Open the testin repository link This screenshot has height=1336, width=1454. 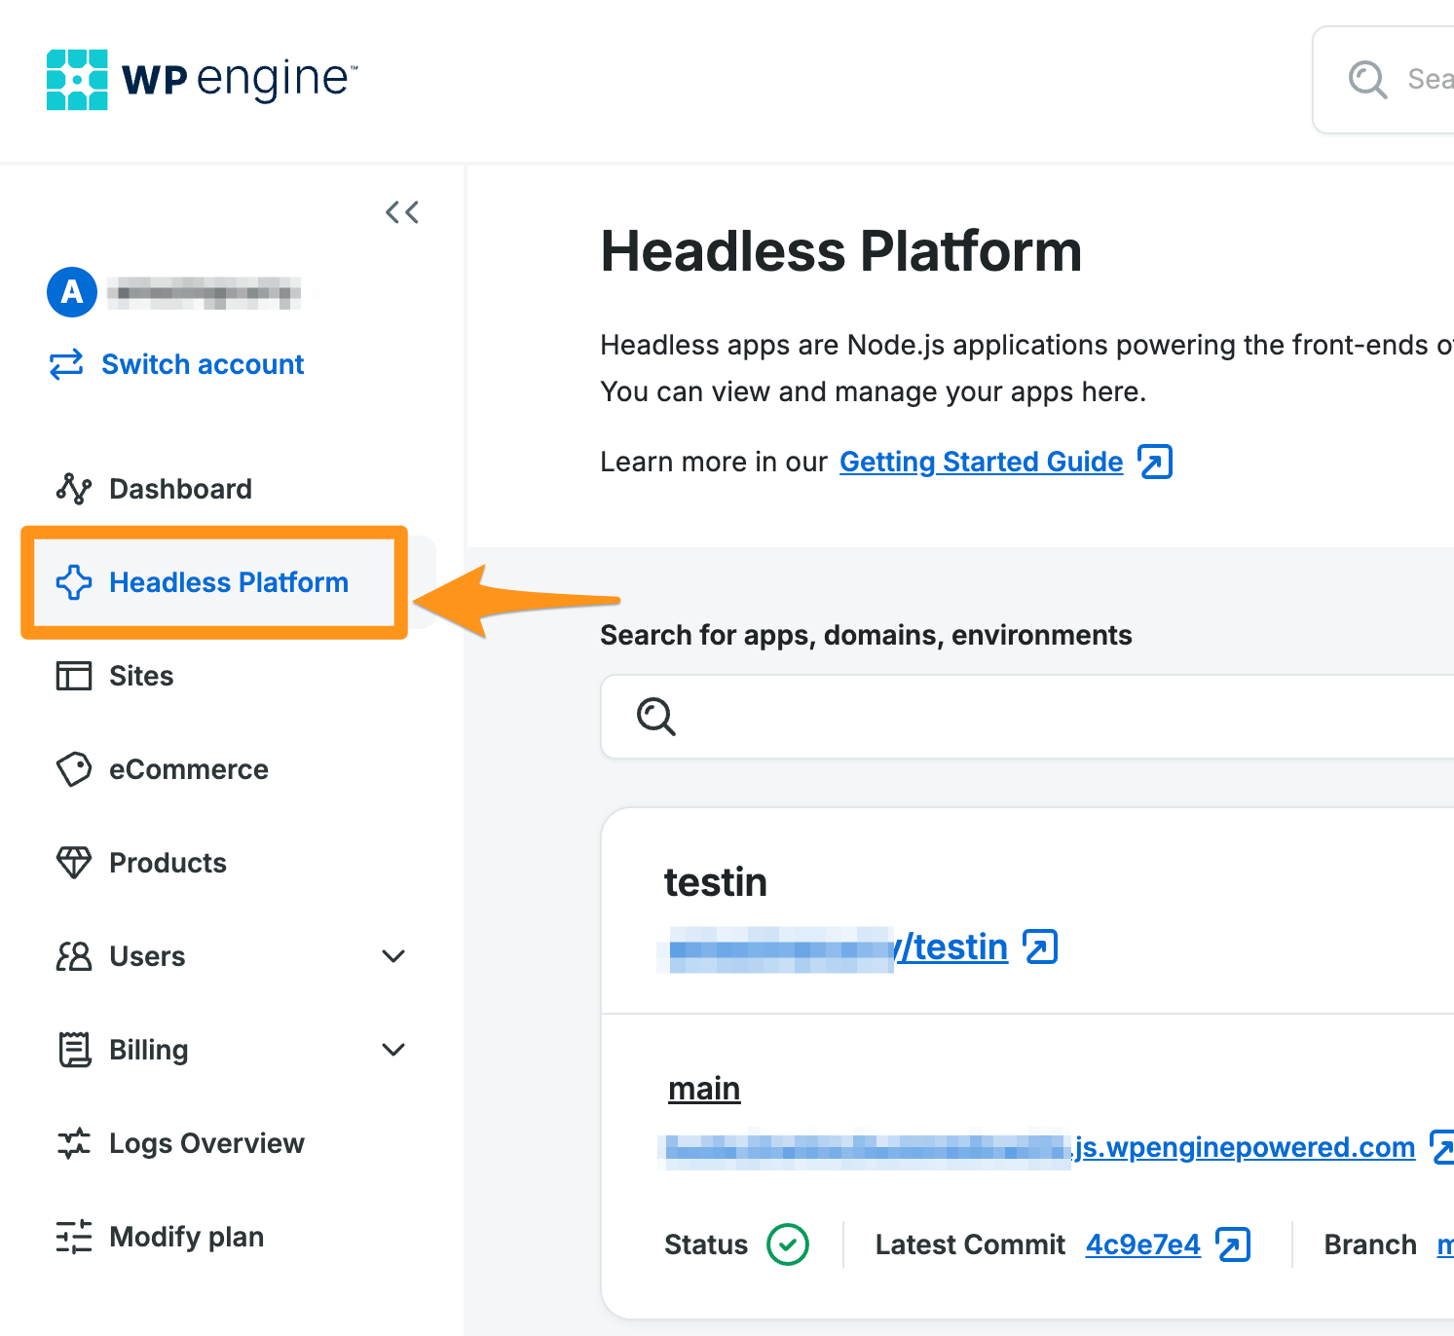tap(950, 946)
